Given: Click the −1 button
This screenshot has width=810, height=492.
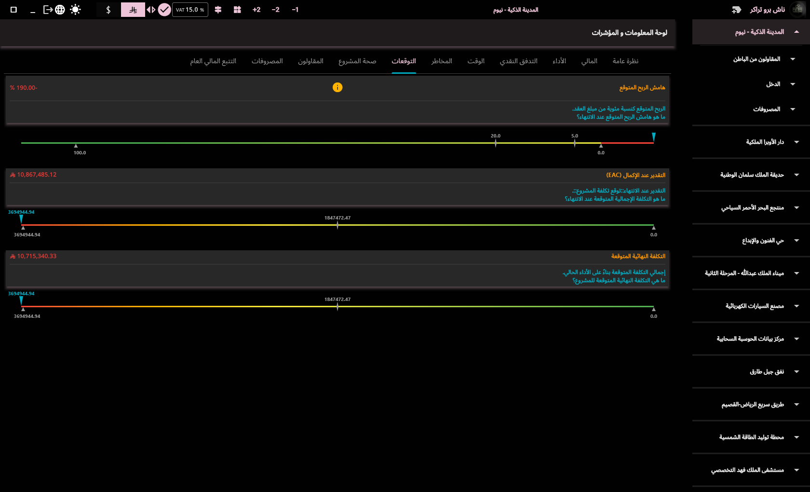Looking at the screenshot, I should (295, 10).
